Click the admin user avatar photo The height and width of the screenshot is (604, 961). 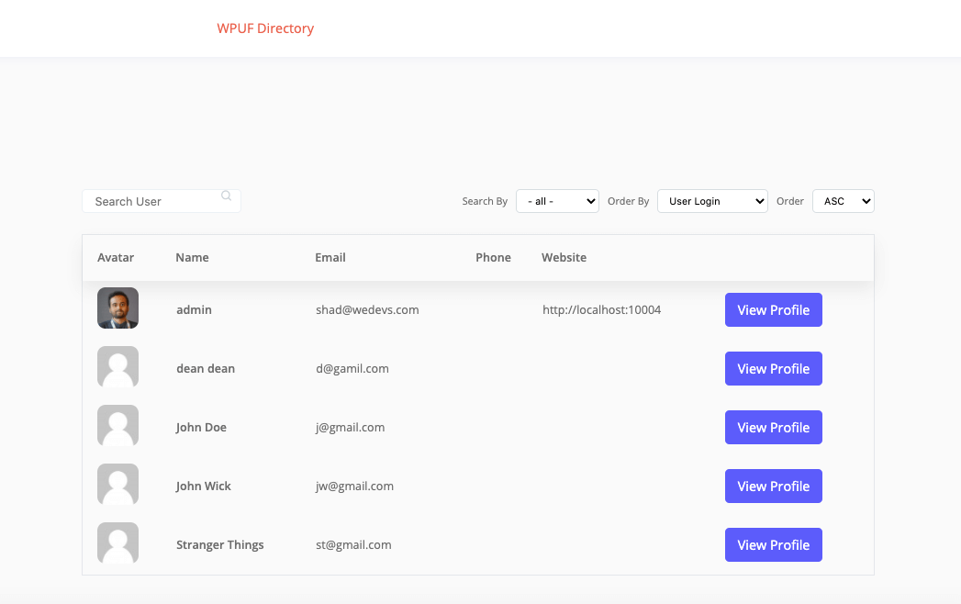(x=117, y=308)
